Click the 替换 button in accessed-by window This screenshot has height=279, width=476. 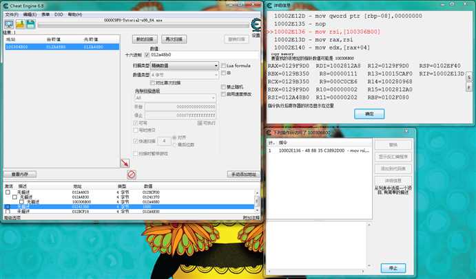coord(393,145)
